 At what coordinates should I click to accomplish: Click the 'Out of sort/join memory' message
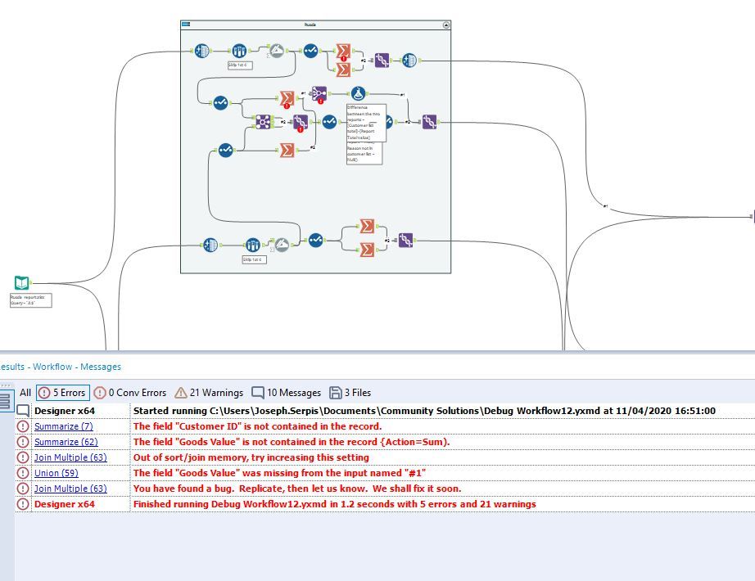pyautogui.click(x=251, y=457)
